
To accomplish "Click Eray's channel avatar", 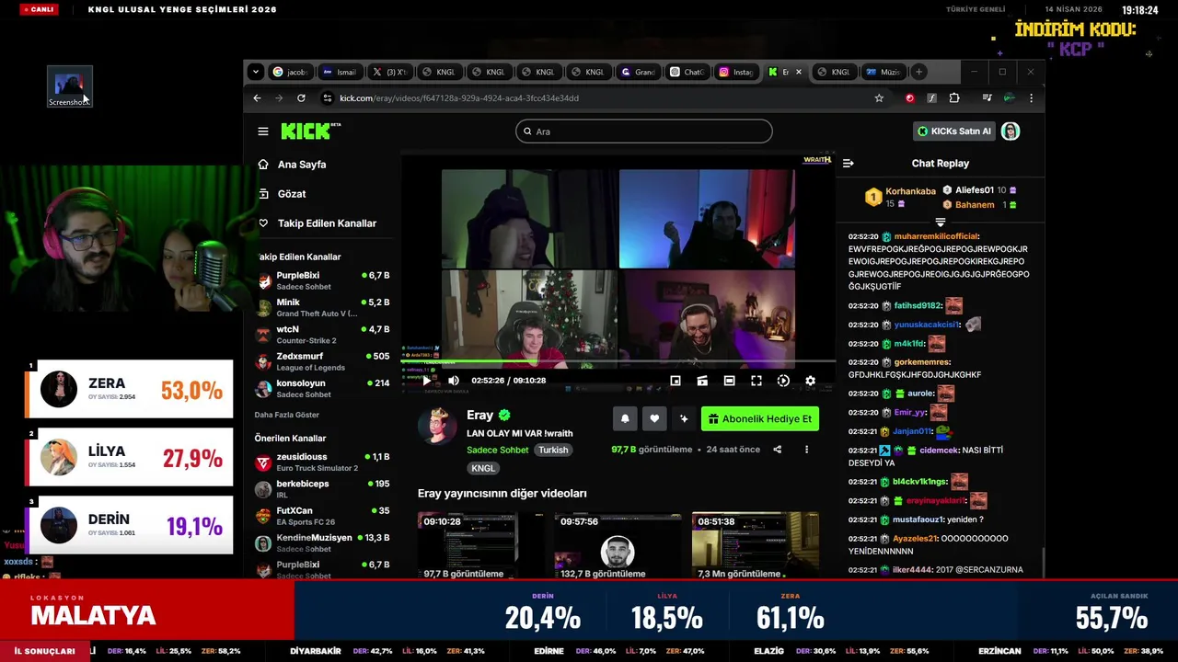I will click(x=437, y=426).
